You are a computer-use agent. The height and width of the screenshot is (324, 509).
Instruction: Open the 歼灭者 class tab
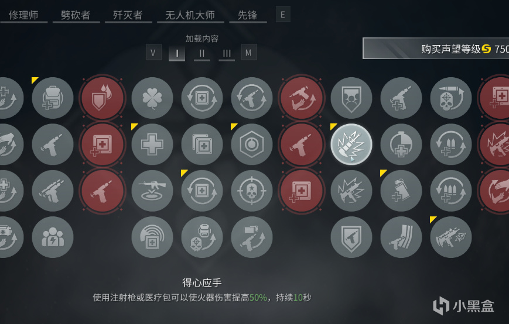pyautogui.click(x=128, y=15)
